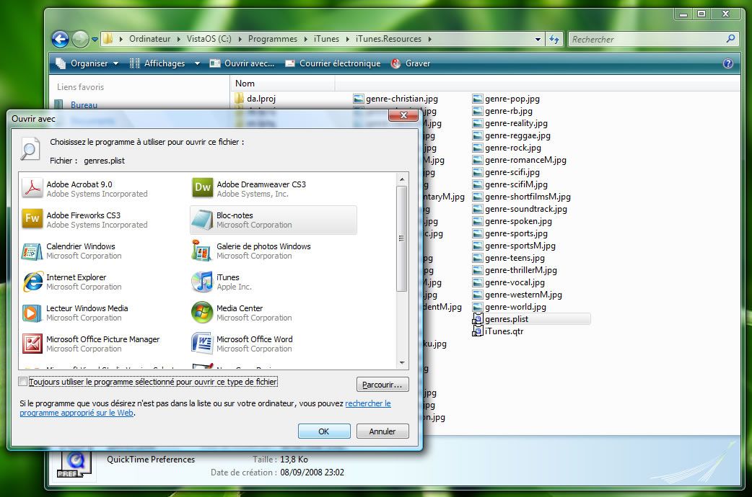Viewport: 752px width, 497px height.
Task: Open the Organiser dropdown menu
Action: tap(87, 63)
